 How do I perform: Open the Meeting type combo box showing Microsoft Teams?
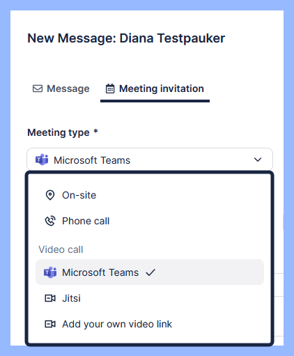[150, 160]
